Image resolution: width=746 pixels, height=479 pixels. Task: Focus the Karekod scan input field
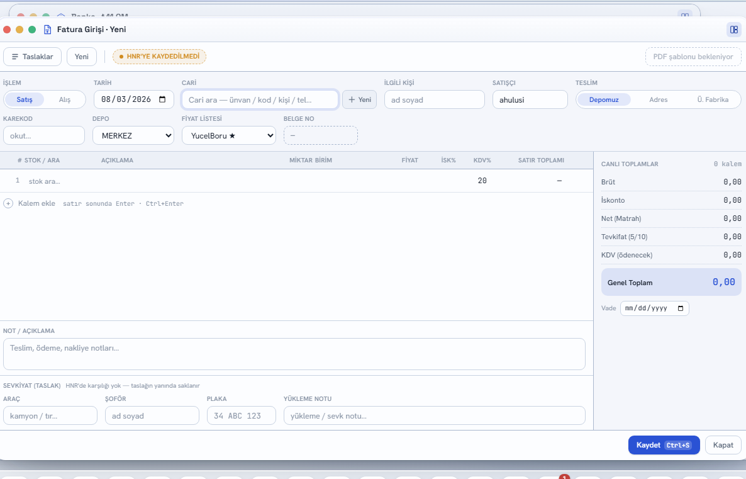point(44,136)
